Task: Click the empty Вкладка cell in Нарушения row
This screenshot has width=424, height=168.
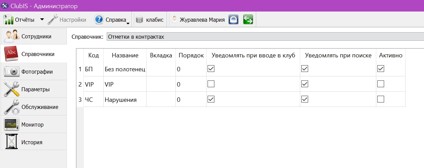Action: tap(161, 99)
